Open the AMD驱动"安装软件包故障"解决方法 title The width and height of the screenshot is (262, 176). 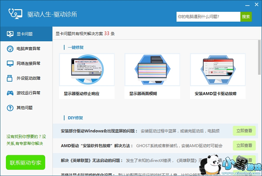point(97,146)
